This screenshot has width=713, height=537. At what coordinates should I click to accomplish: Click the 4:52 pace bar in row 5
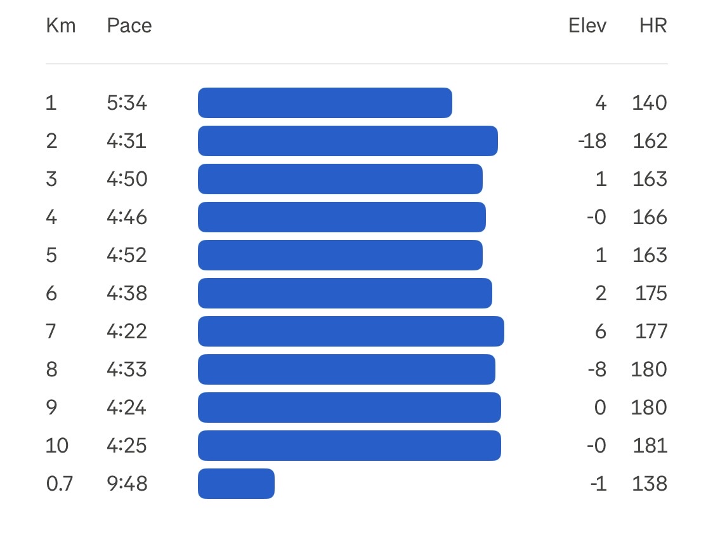[x=340, y=255]
